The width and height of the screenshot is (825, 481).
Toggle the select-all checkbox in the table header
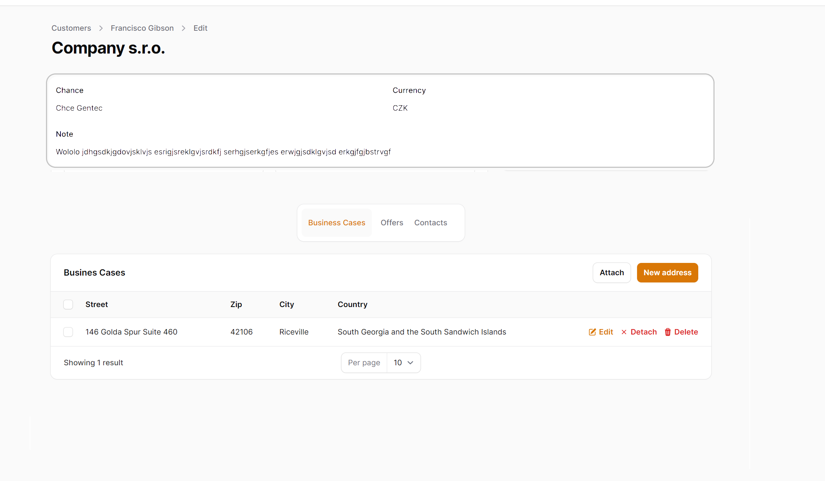(x=68, y=305)
